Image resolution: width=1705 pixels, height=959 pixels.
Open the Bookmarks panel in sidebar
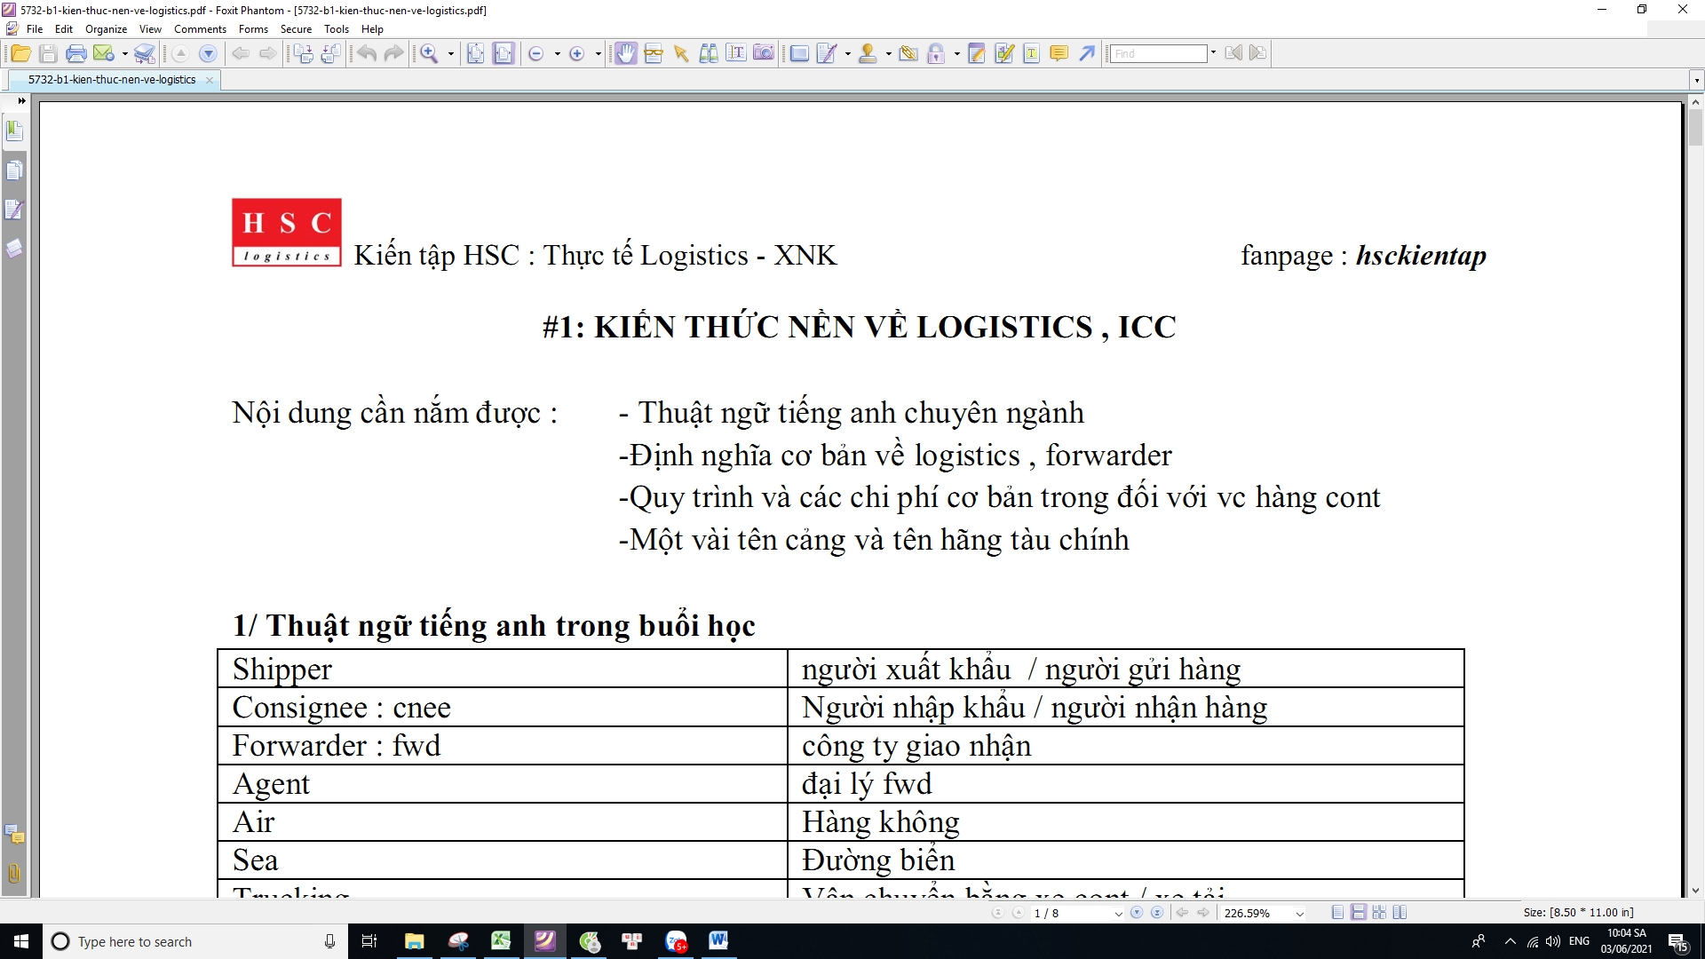(14, 131)
